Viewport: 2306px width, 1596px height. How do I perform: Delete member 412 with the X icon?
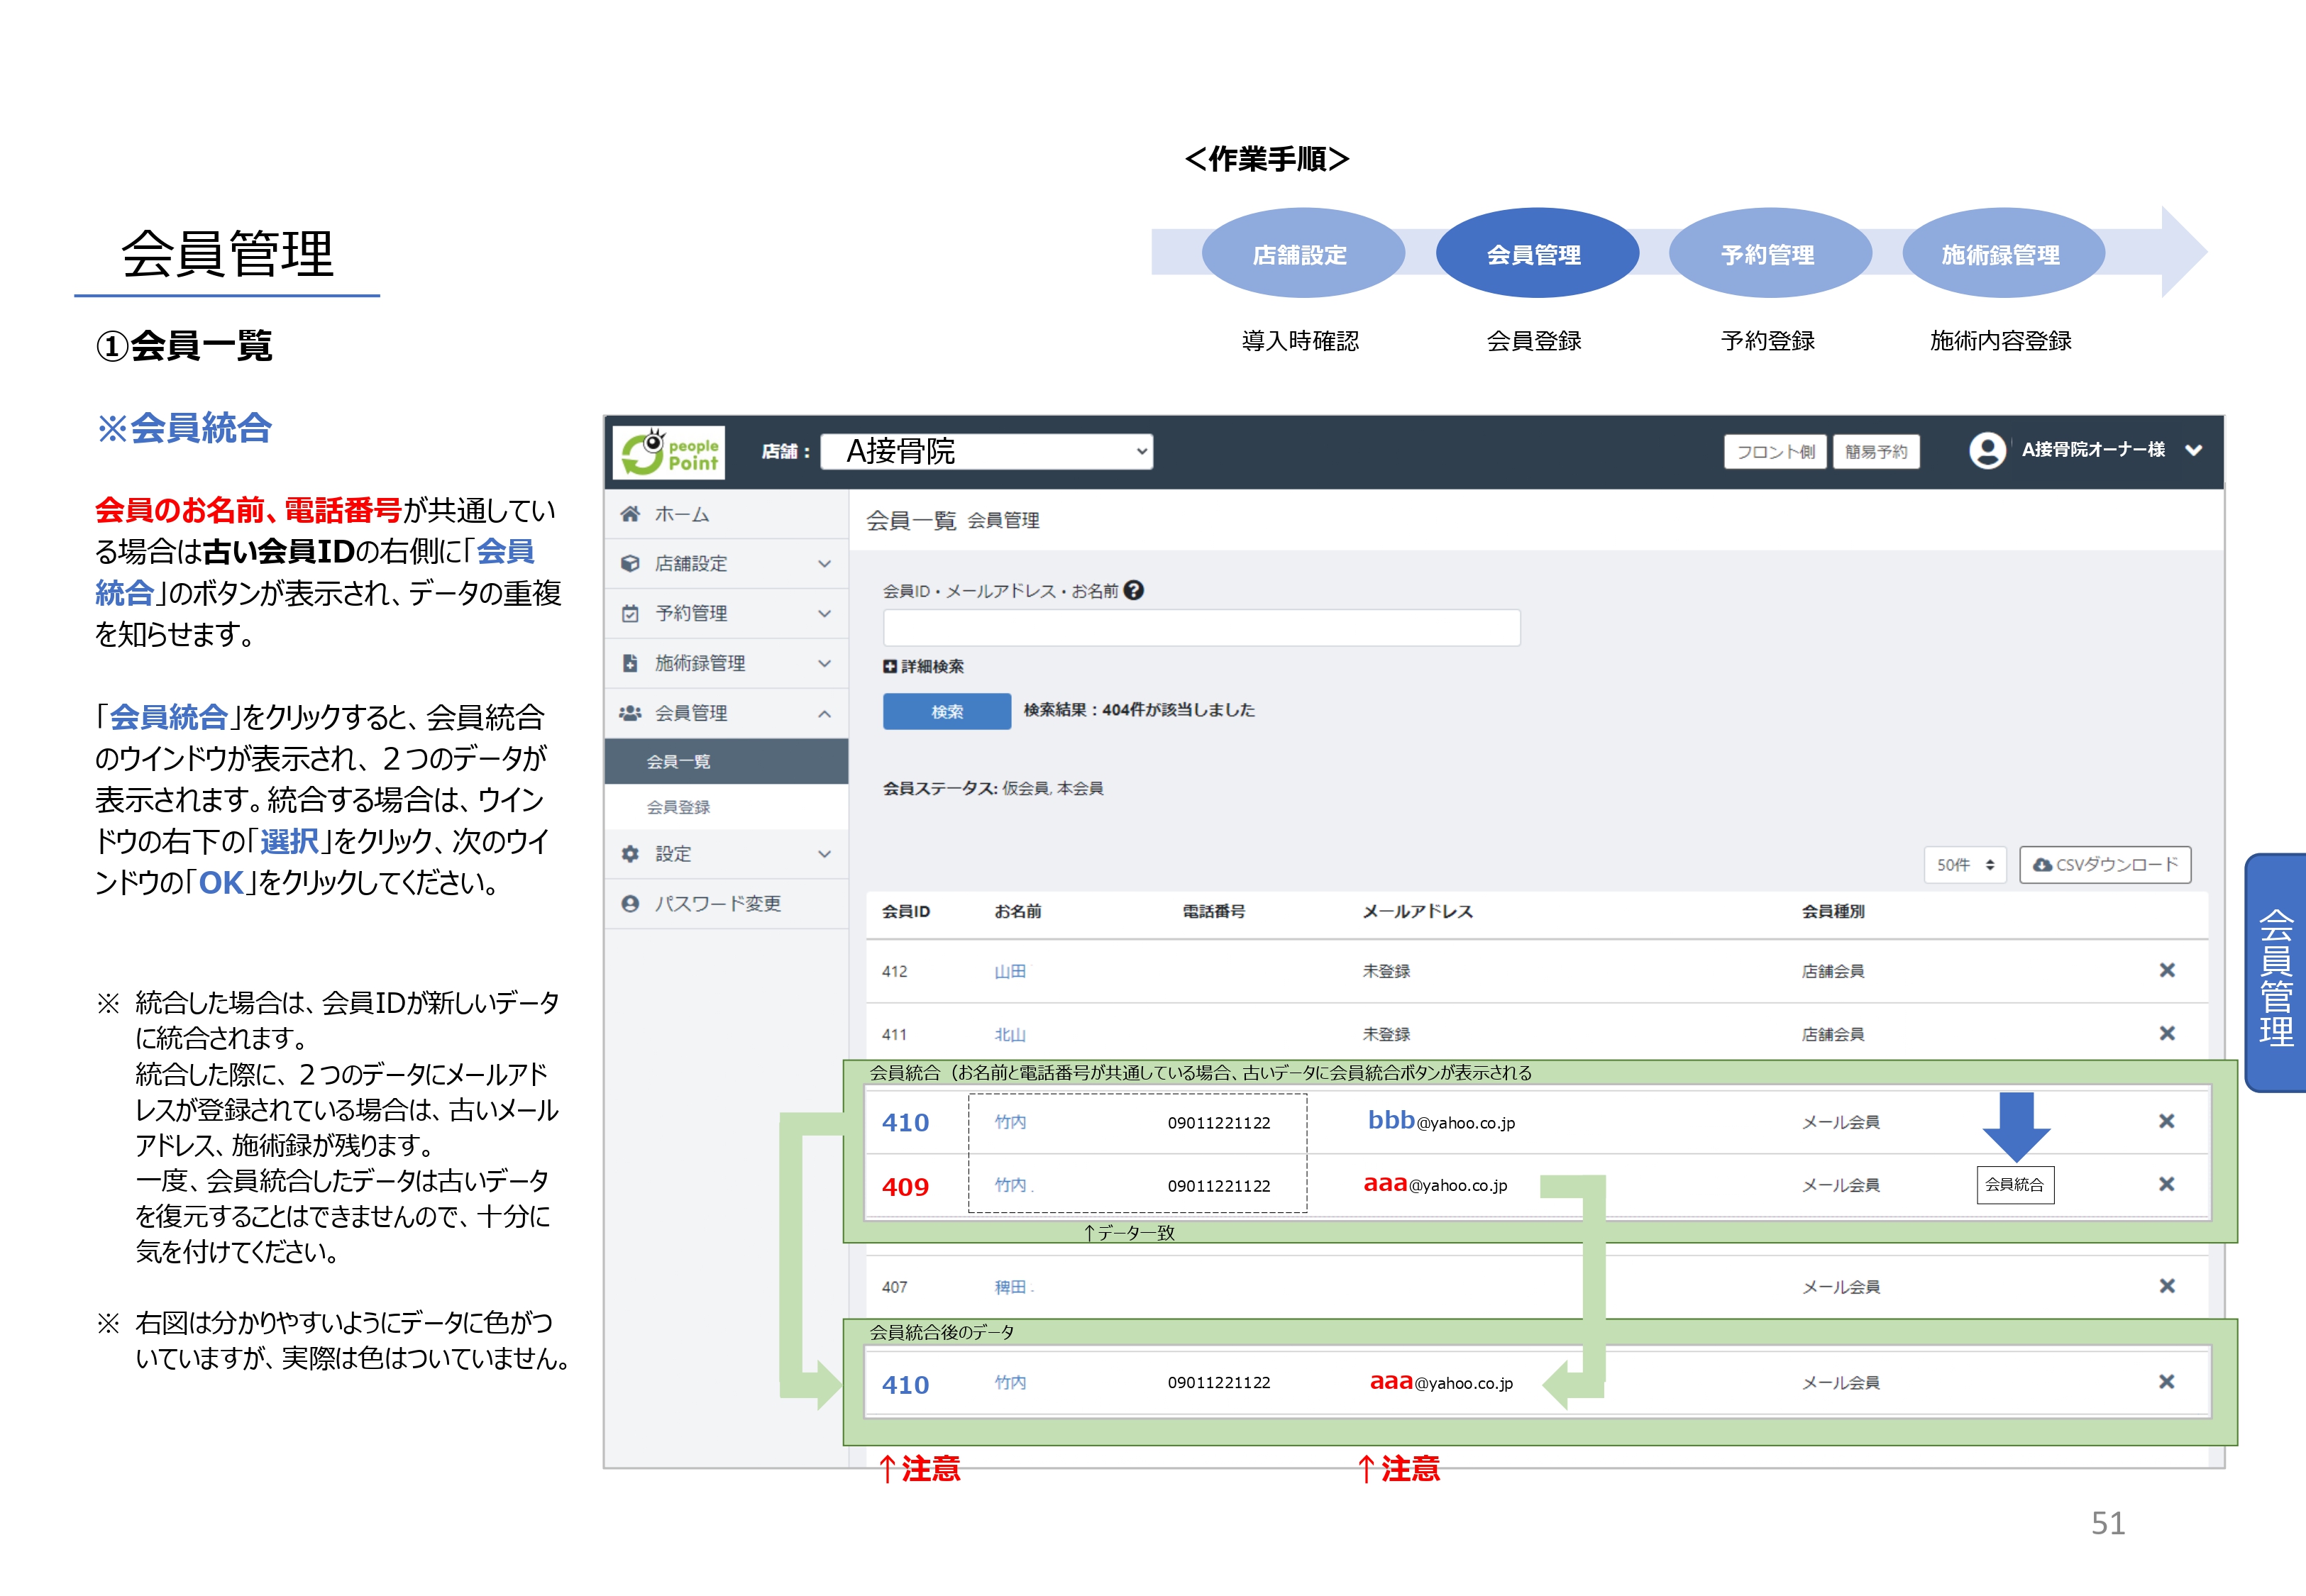coord(2166,970)
